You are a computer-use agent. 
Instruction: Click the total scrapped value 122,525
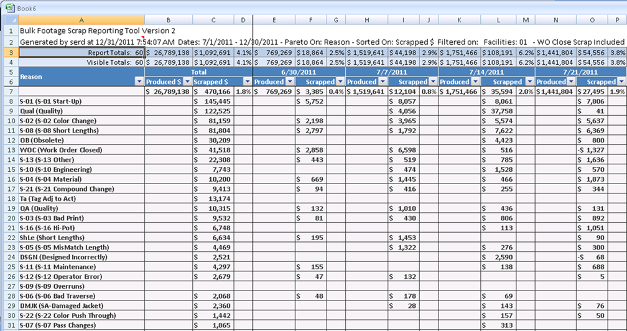[213, 111]
